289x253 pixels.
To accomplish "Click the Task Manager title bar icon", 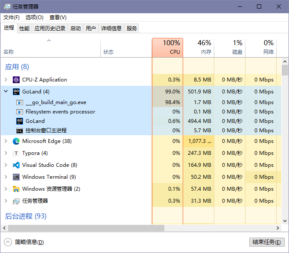I will coord(7,7).
